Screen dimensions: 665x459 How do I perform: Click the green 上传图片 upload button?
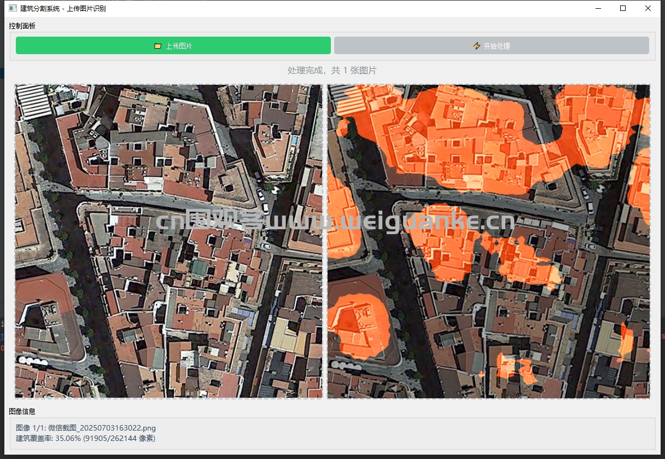(173, 45)
